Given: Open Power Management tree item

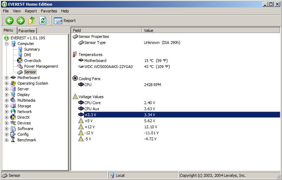Looking at the screenshot, I should (x=41, y=66).
